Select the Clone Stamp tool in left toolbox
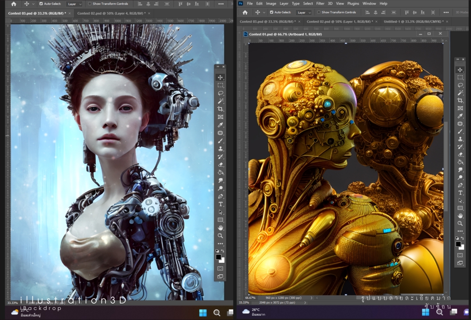Viewport: 471px width, 320px height. tap(220, 149)
